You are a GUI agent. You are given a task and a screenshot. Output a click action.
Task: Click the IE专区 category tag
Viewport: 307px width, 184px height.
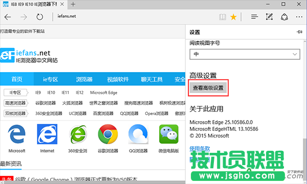point(16,93)
